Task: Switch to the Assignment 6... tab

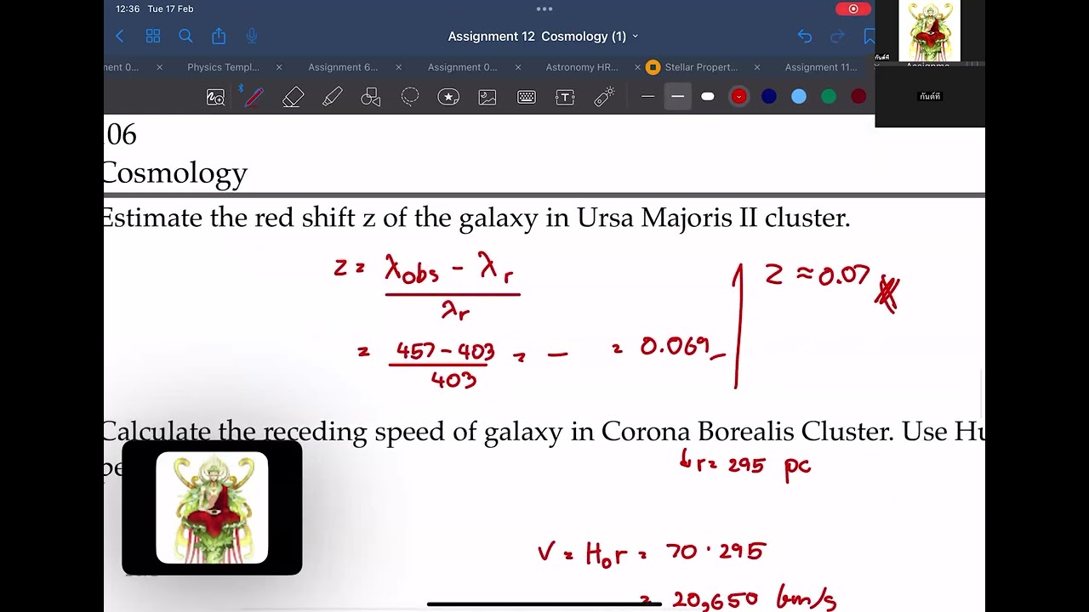Action: click(x=343, y=67)
